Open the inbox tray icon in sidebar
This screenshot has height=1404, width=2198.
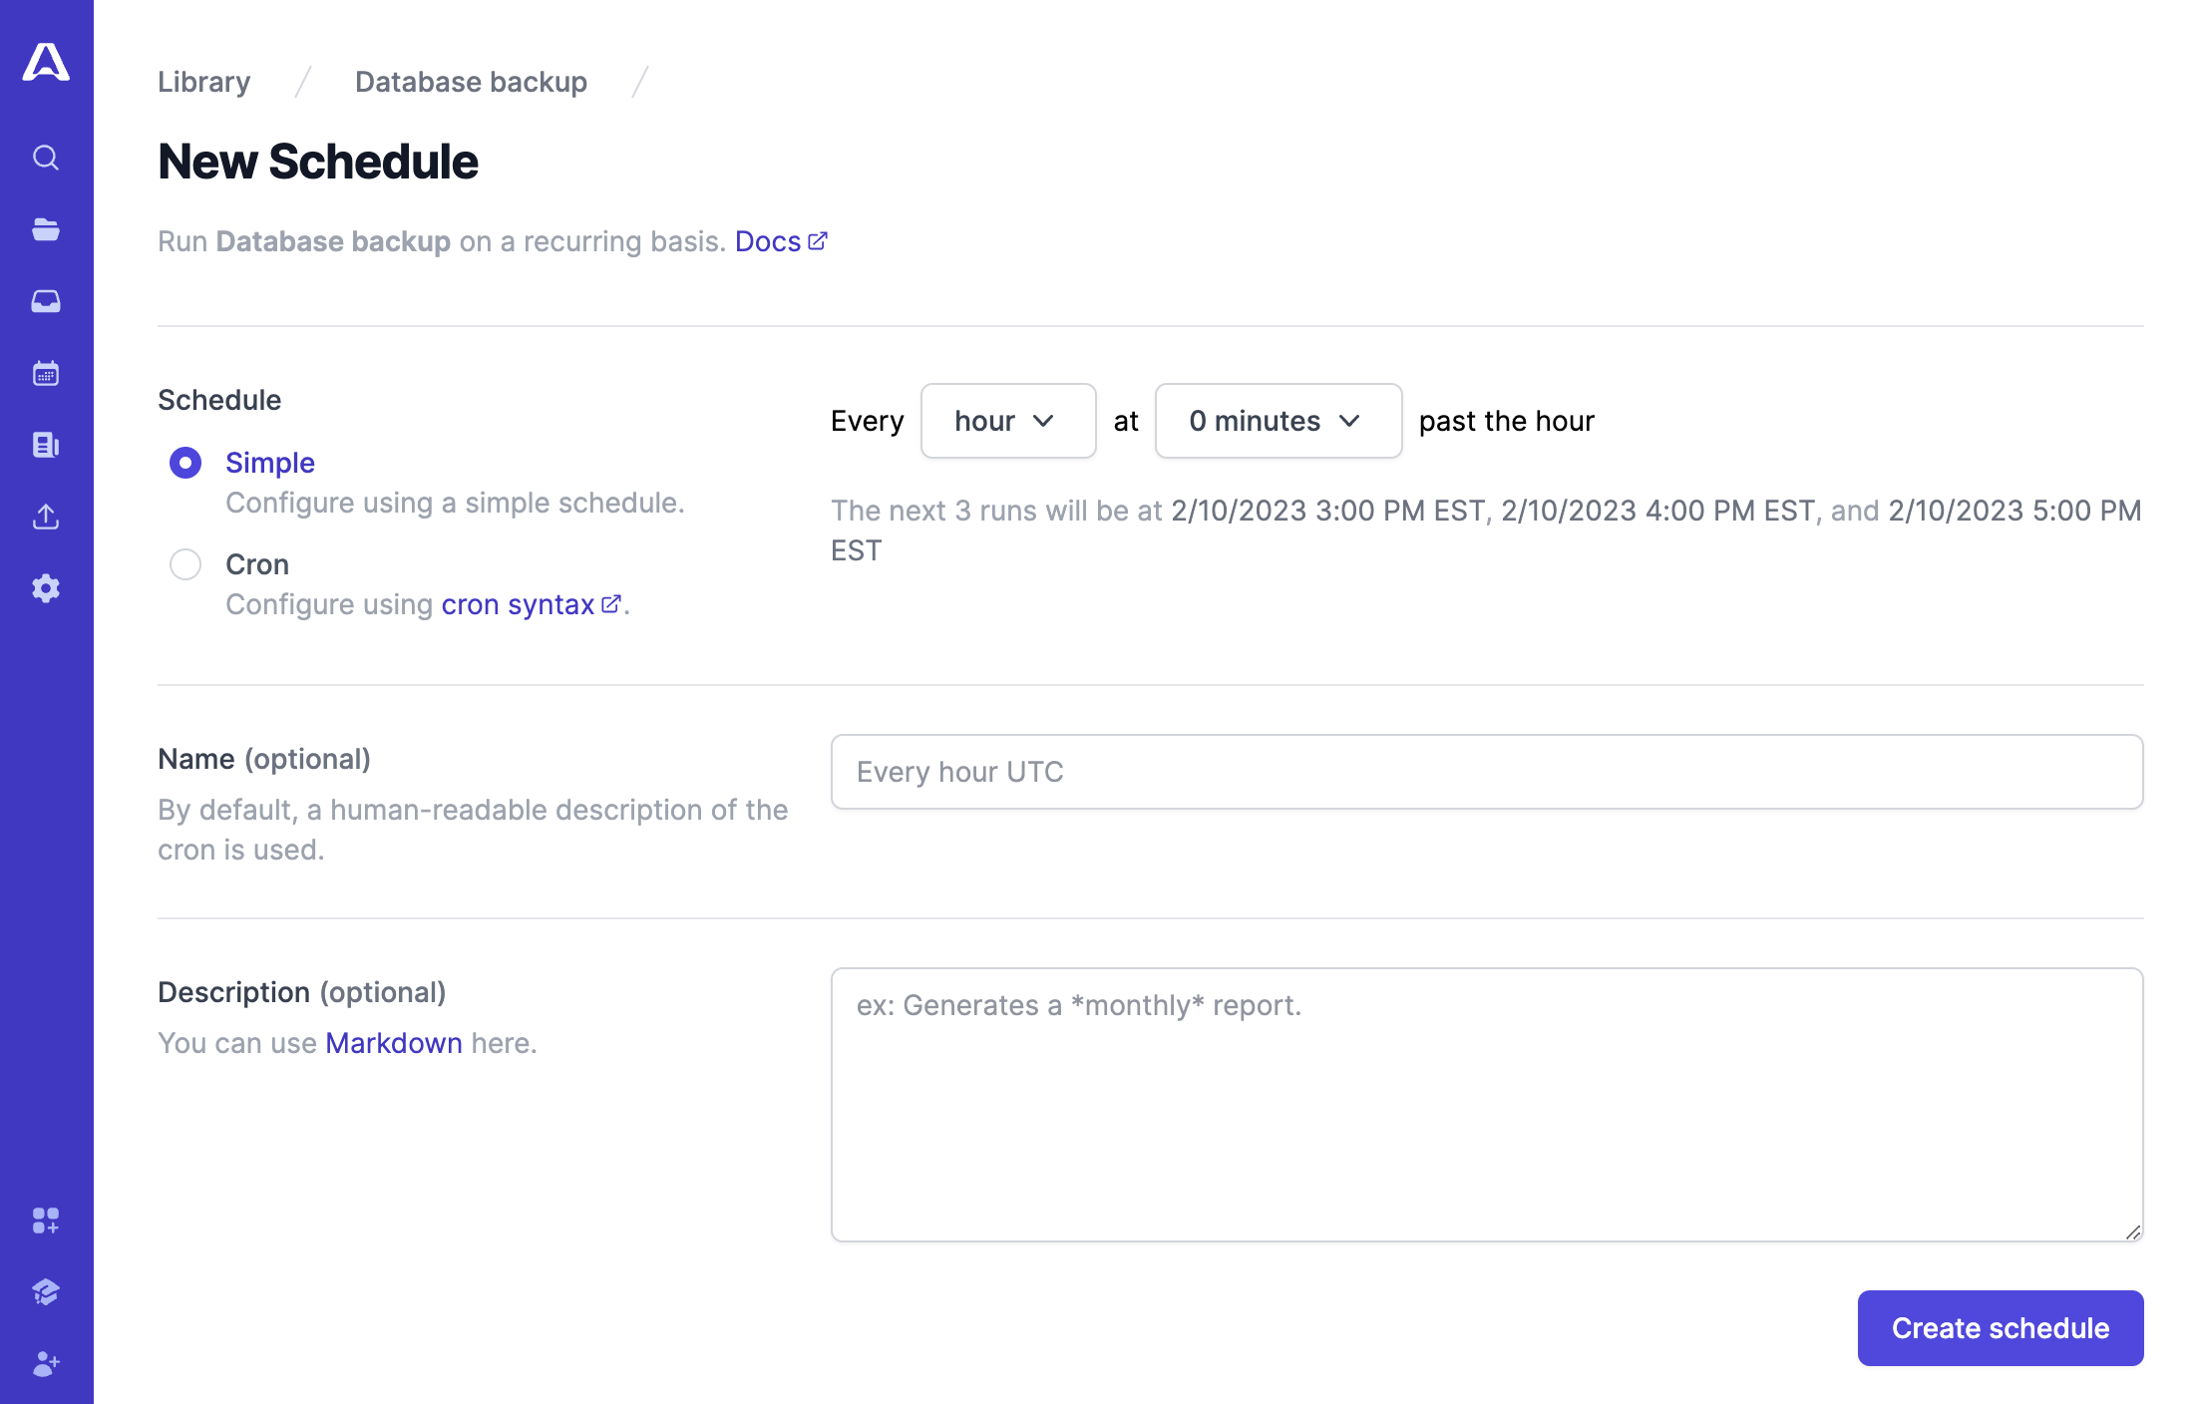coord(46,301)
